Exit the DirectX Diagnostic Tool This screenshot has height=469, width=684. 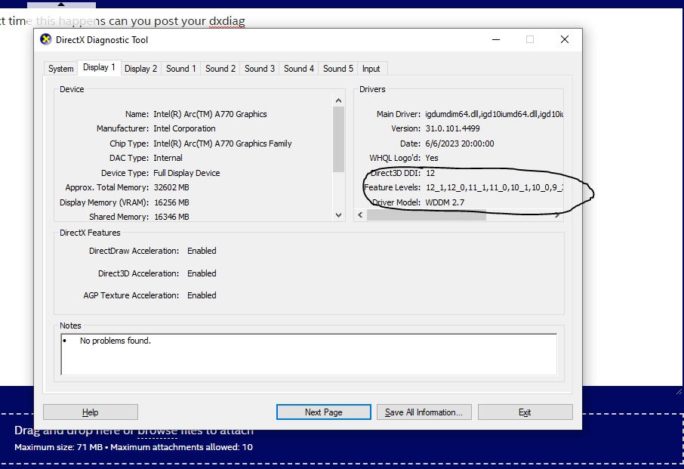(525, 412)
